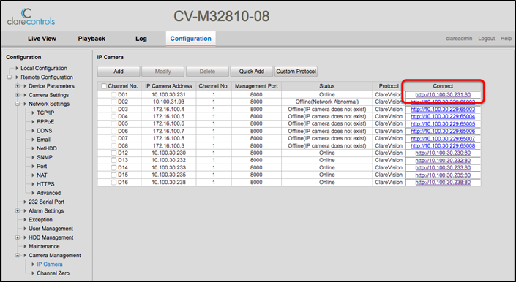The height and width of the screenshot is (282, 516).
Task: Go to the Log tab
Action: 141,39
